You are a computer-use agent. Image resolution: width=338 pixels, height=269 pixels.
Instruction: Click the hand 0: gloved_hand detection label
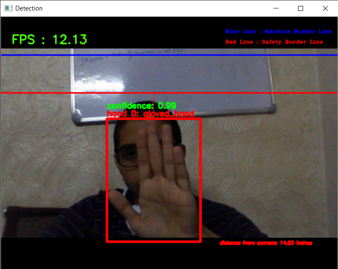pos(150,113)
